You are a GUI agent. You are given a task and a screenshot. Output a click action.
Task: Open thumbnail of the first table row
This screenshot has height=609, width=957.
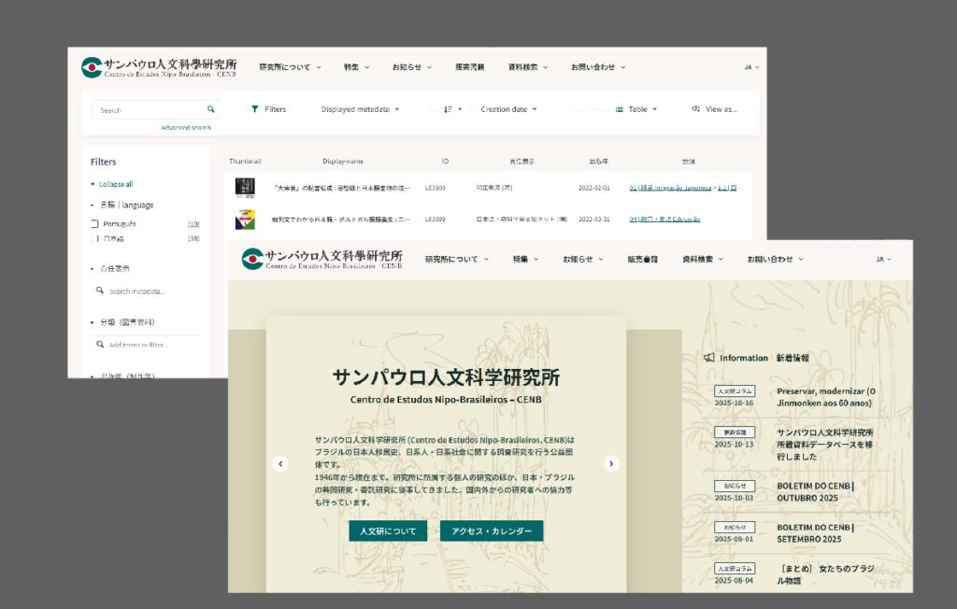coord(245,188)
